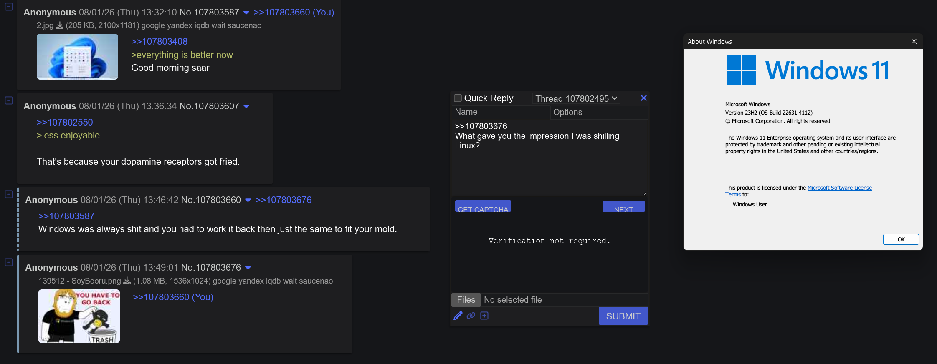Click into the Quick Reply comment textarea
The width and height of the screenshot is (937, 364).
550,158
